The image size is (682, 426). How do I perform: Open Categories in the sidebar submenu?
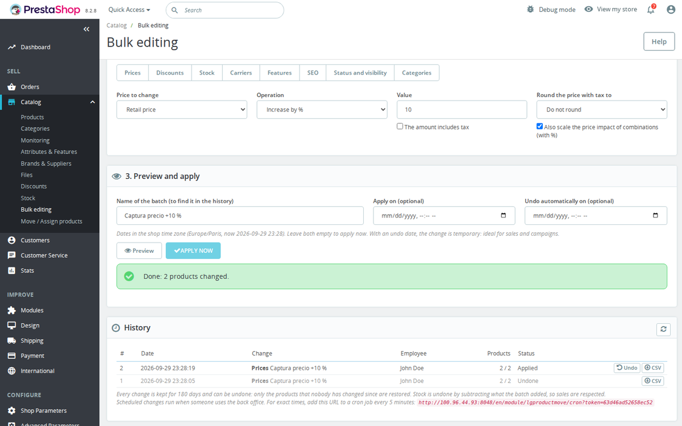[x=35, y=128]
